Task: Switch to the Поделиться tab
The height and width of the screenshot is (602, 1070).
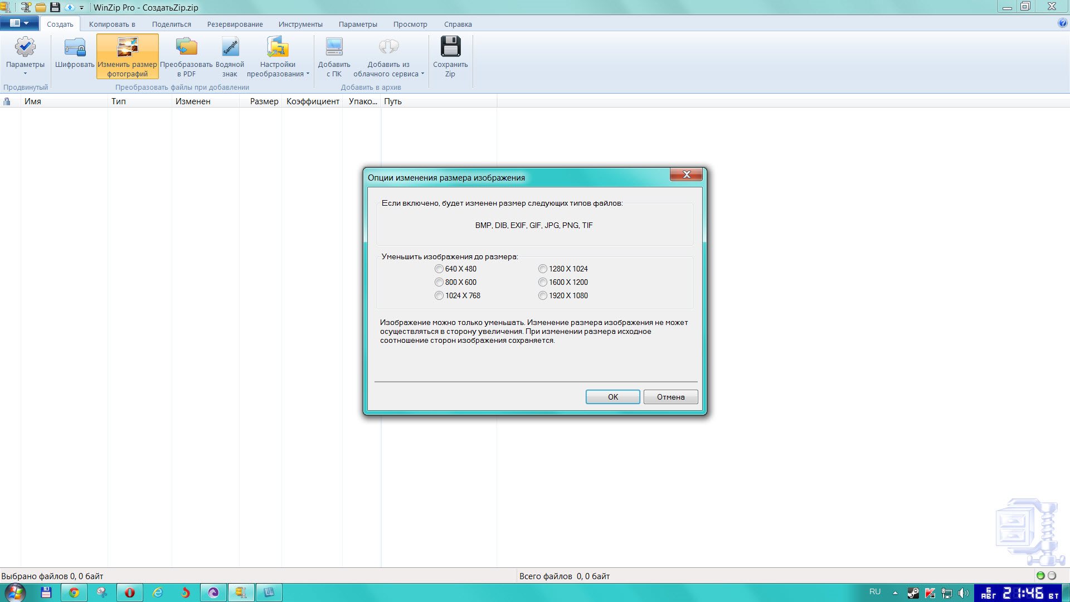Action: click(x=172, y=24)
